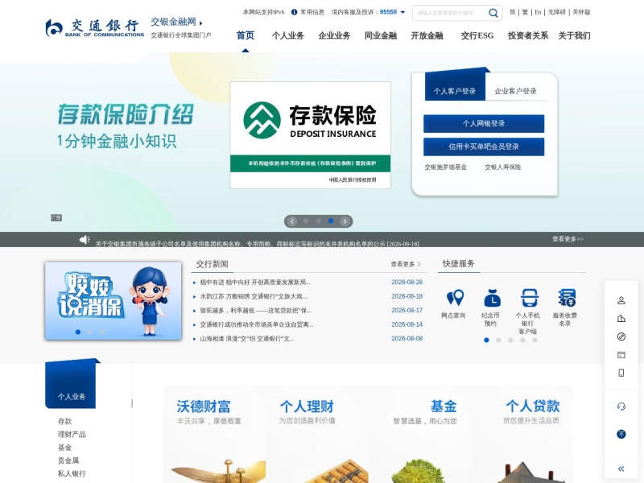
Task: Click the search keyword input field
Action: click(450, 13)
